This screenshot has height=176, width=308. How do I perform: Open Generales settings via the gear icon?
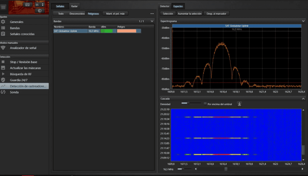[x=3, y=22]
